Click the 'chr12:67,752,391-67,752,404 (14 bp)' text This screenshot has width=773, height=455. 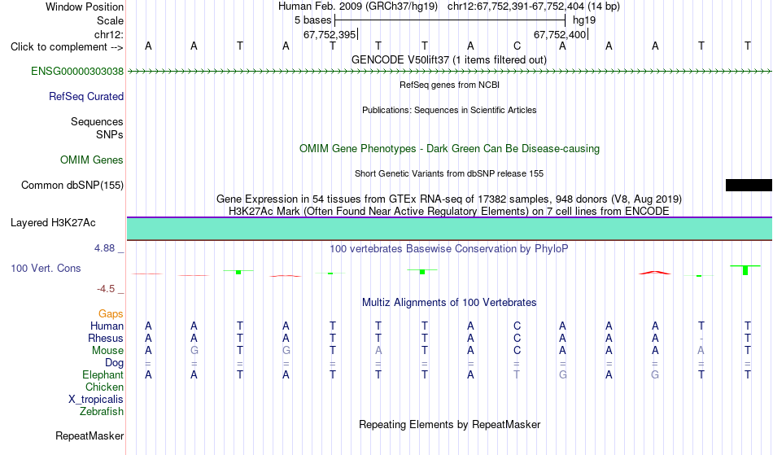point(534,7)
